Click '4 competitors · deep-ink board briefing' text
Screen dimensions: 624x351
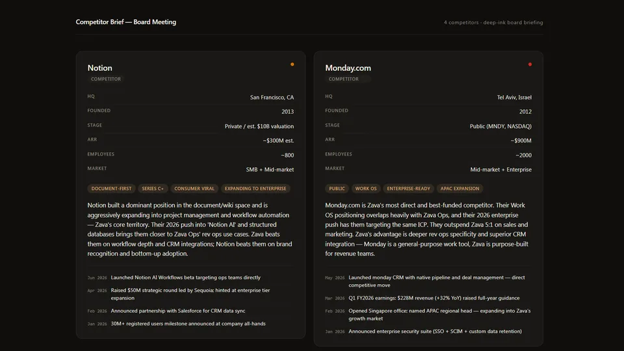[x=493, y=22]
